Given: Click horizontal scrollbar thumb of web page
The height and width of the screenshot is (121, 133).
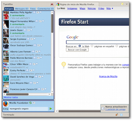Looking at the screenshot, I should click(79, 111).
